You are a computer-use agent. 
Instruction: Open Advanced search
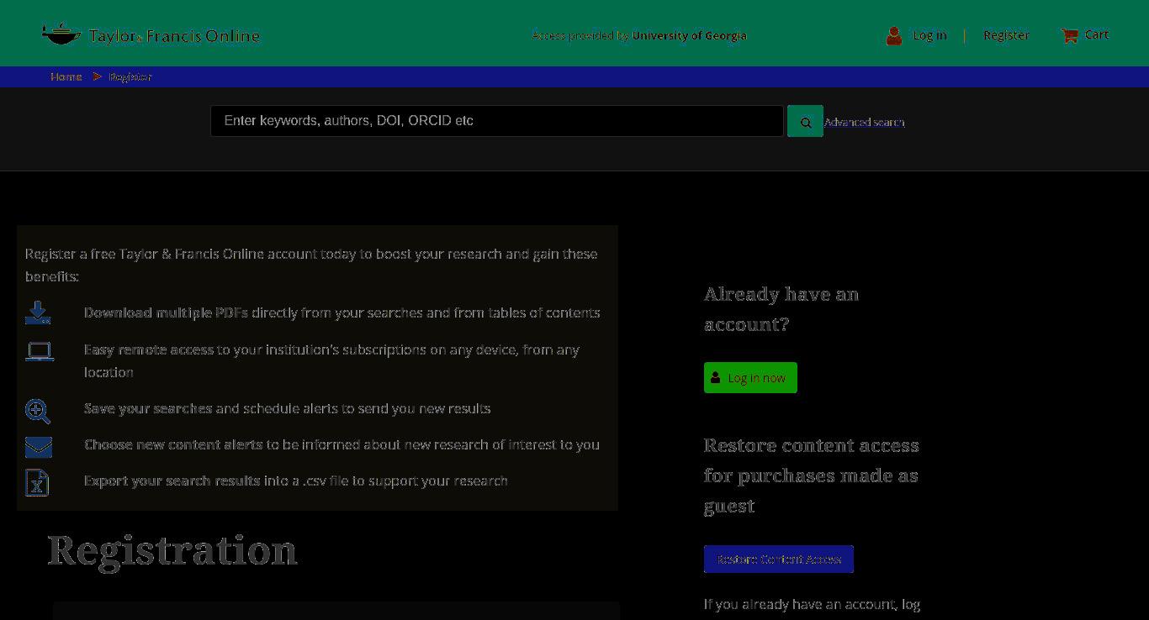point(864,123)
